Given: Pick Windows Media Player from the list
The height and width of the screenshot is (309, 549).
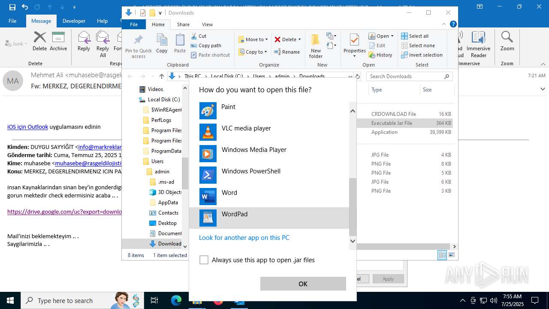Looking at the screenshot, I should (x=269, y=154).
